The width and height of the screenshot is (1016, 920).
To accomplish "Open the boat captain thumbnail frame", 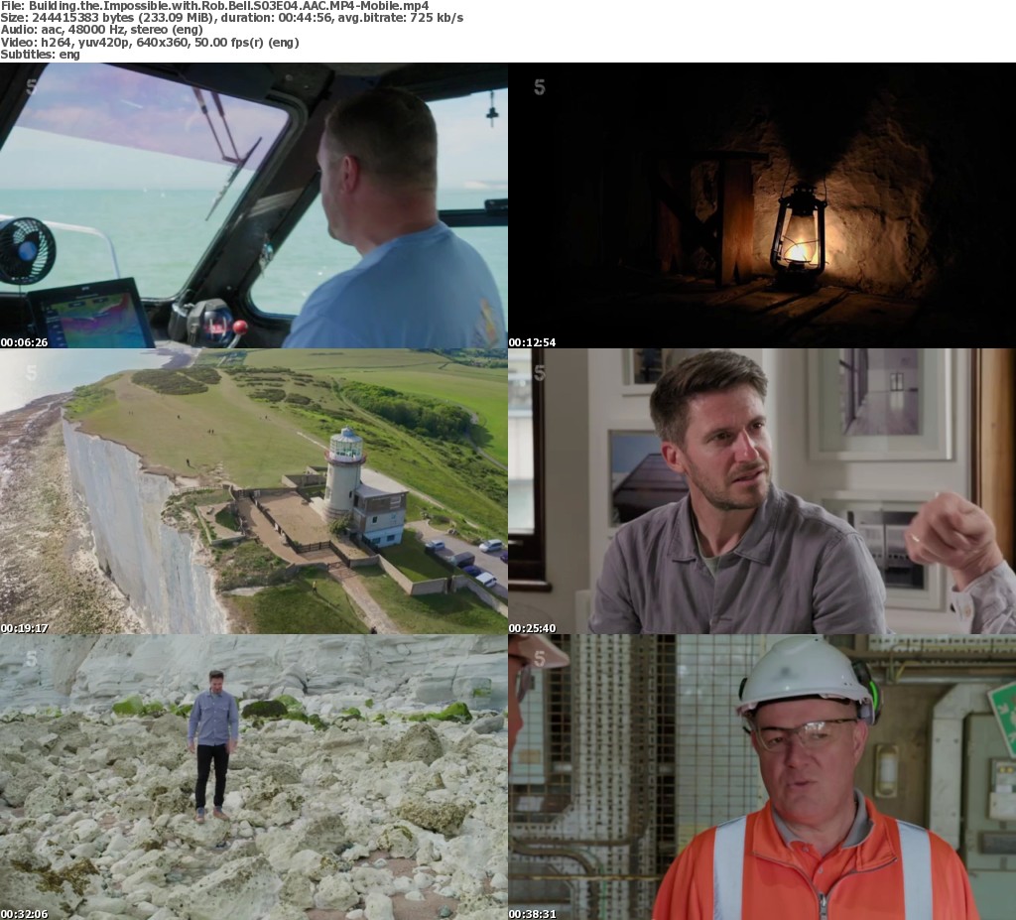I will pos(254,205).
